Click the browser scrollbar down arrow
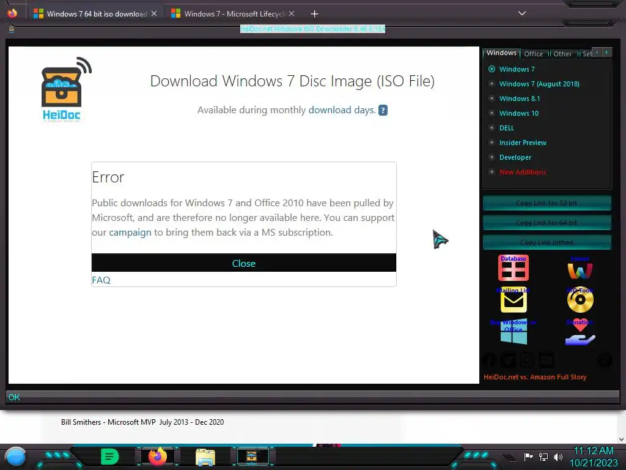Screen dimensions: 626x470 point(621,439)
